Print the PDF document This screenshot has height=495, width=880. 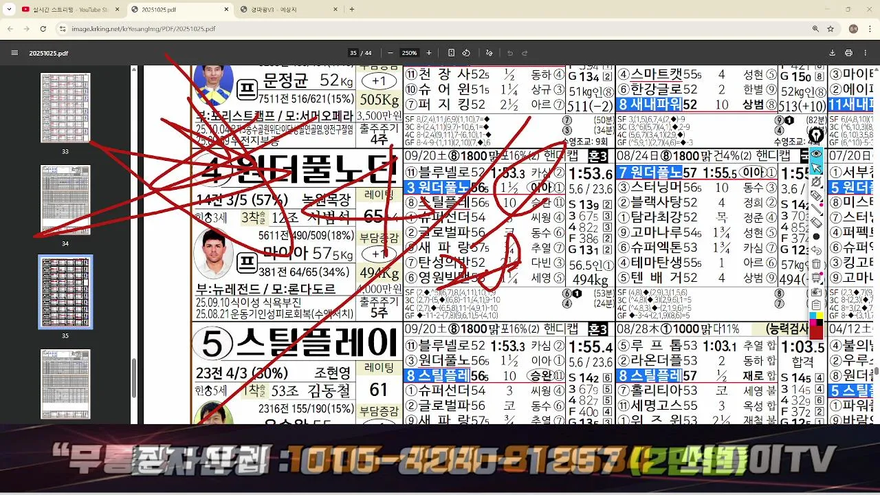pyautogui.click(x=848, y=53)
